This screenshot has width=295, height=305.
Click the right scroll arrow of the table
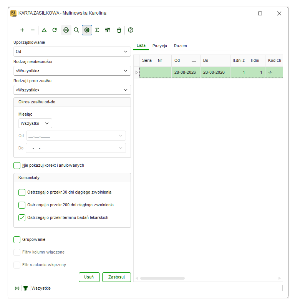pos(280,278)
